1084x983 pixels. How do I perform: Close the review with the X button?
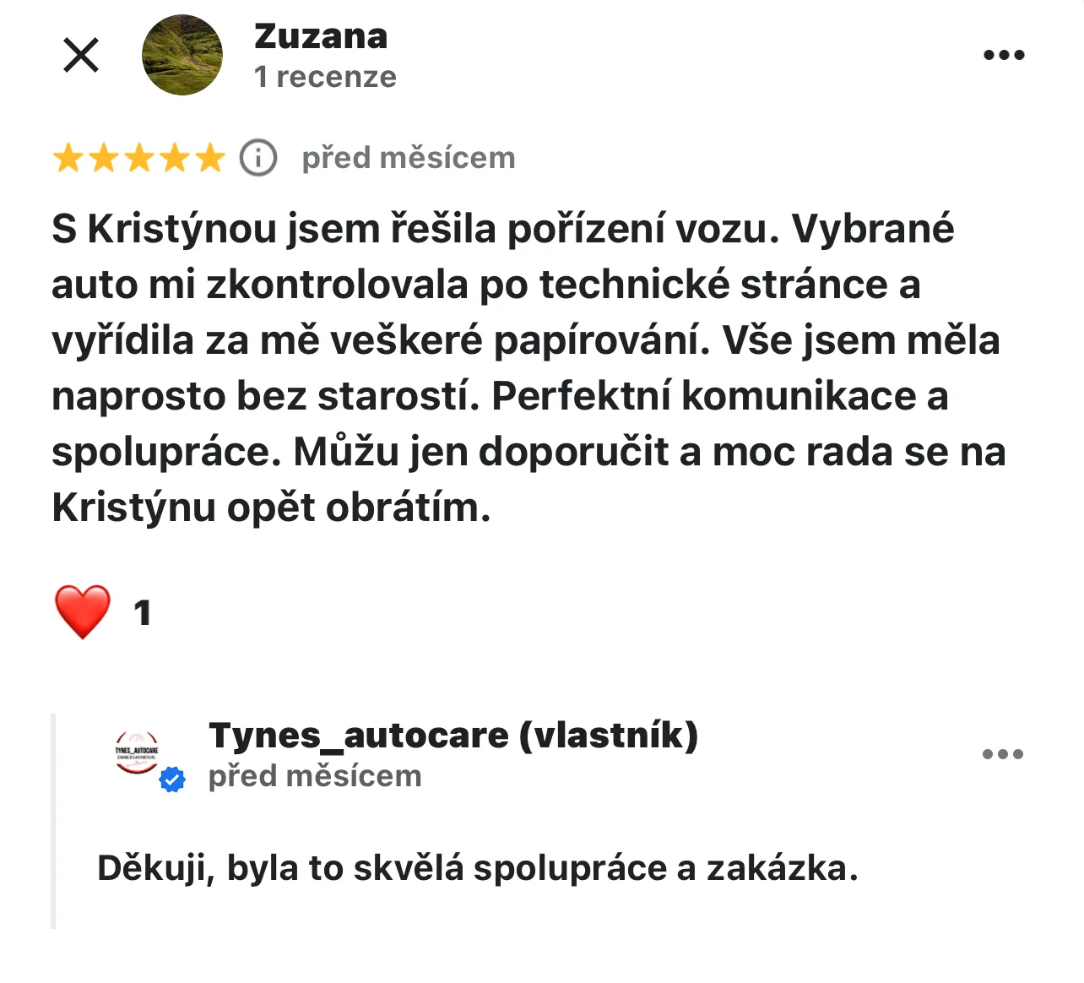click(x=81, y=56)
